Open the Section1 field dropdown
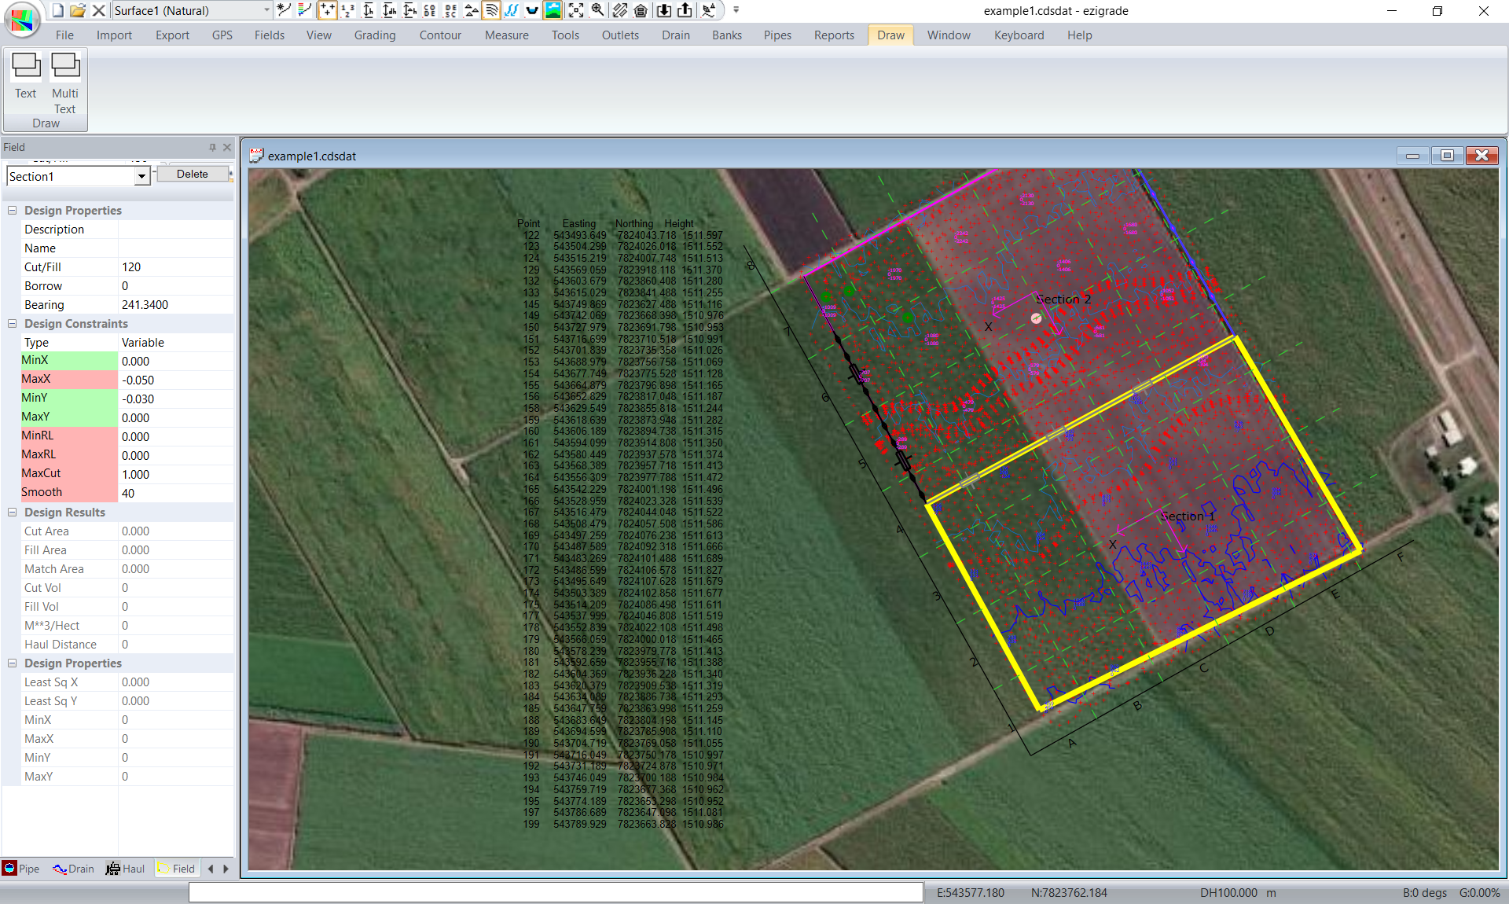This screenshot has width=1509, height=904. tap(141, 177)
